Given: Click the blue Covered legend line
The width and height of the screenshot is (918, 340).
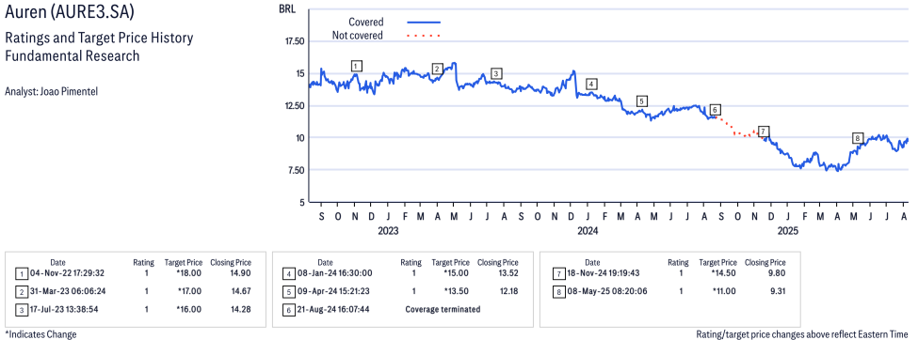Looking at the screenshot, I should coord(424,23).
